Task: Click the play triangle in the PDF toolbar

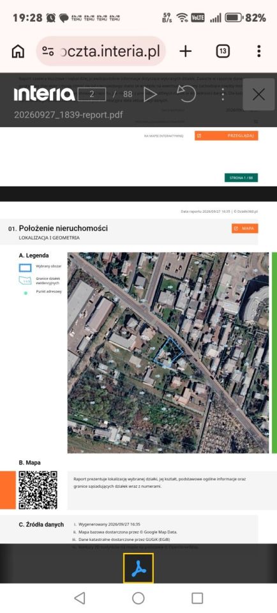Action: (150, 95)
